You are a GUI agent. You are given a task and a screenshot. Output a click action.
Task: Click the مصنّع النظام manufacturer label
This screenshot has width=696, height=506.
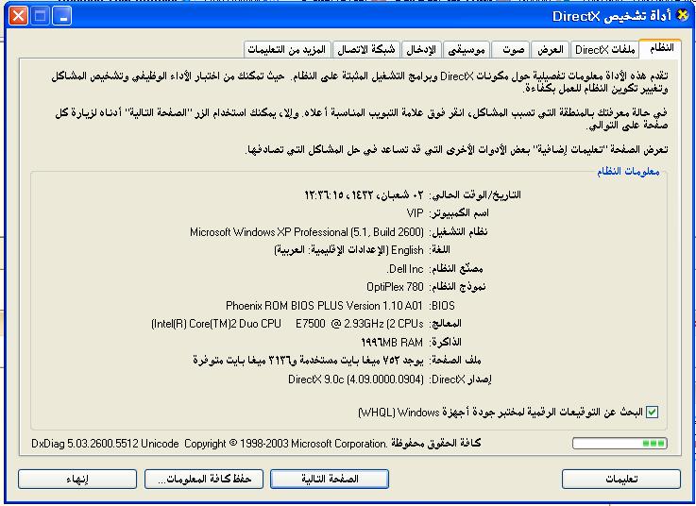click(456, 268)
